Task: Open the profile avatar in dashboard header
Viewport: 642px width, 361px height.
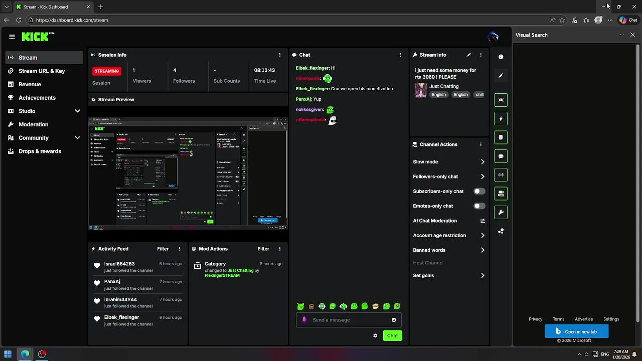Action: (x=493, y=37)
